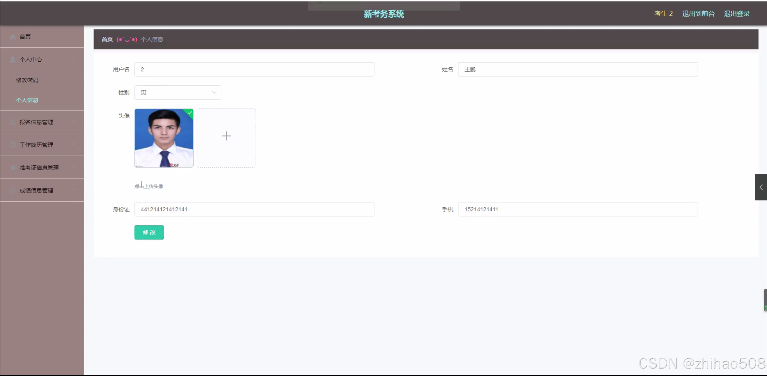Collapse the 个人中心 submenu chevron
The width and height of the screenshot is (767, 376).
[x=73, y=59]
